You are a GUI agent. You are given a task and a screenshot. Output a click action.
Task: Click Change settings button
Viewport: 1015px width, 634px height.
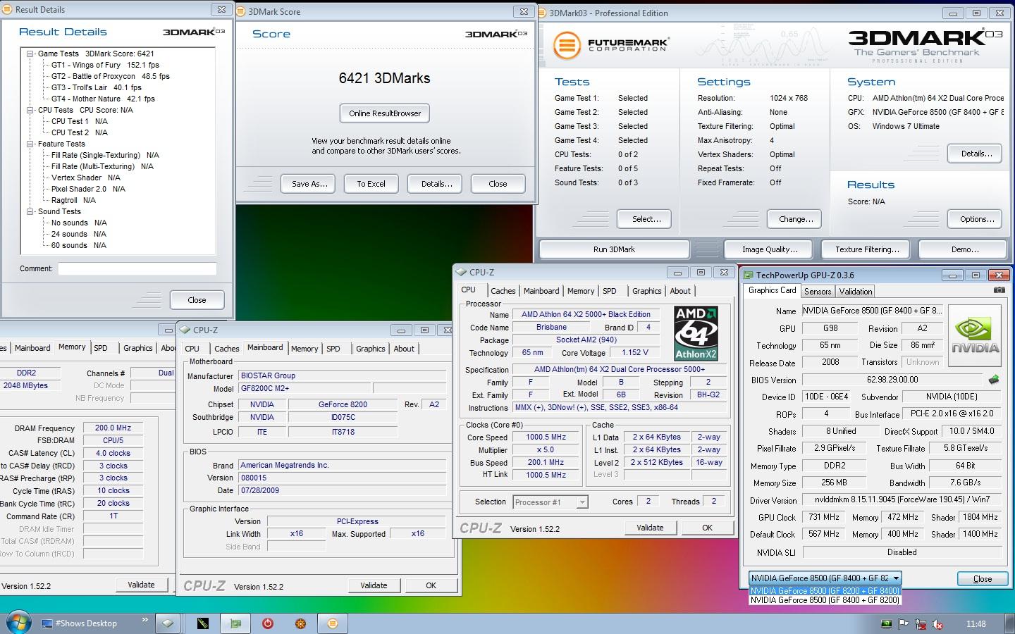tap(796, 219)
